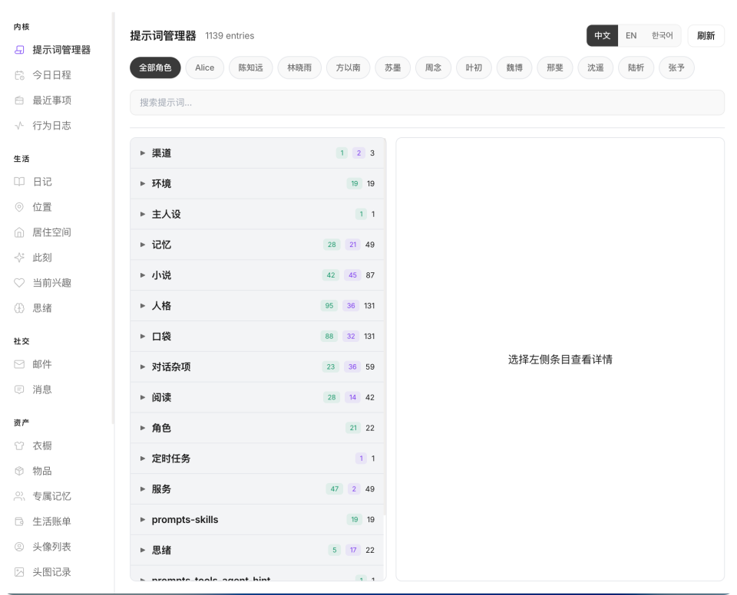Filter by the 邢斐 character chip
The width and height of the screenshot is (737, 595).
click(554, 67)
